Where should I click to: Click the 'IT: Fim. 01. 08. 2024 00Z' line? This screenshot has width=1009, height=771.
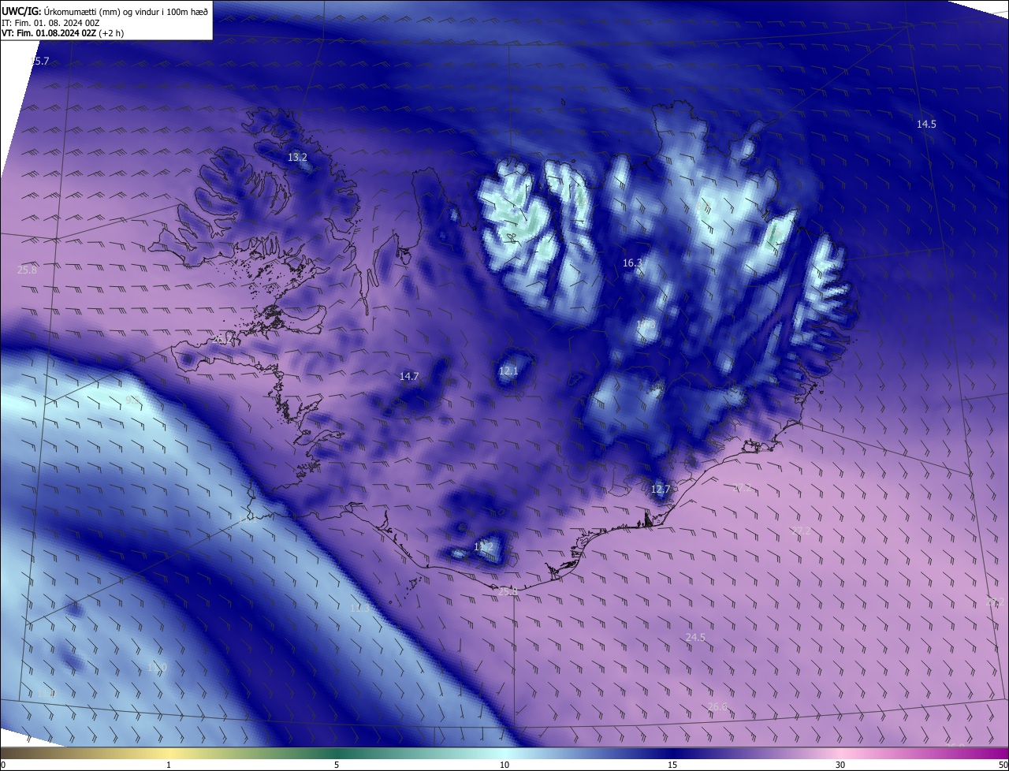click(x=50, y=22)
